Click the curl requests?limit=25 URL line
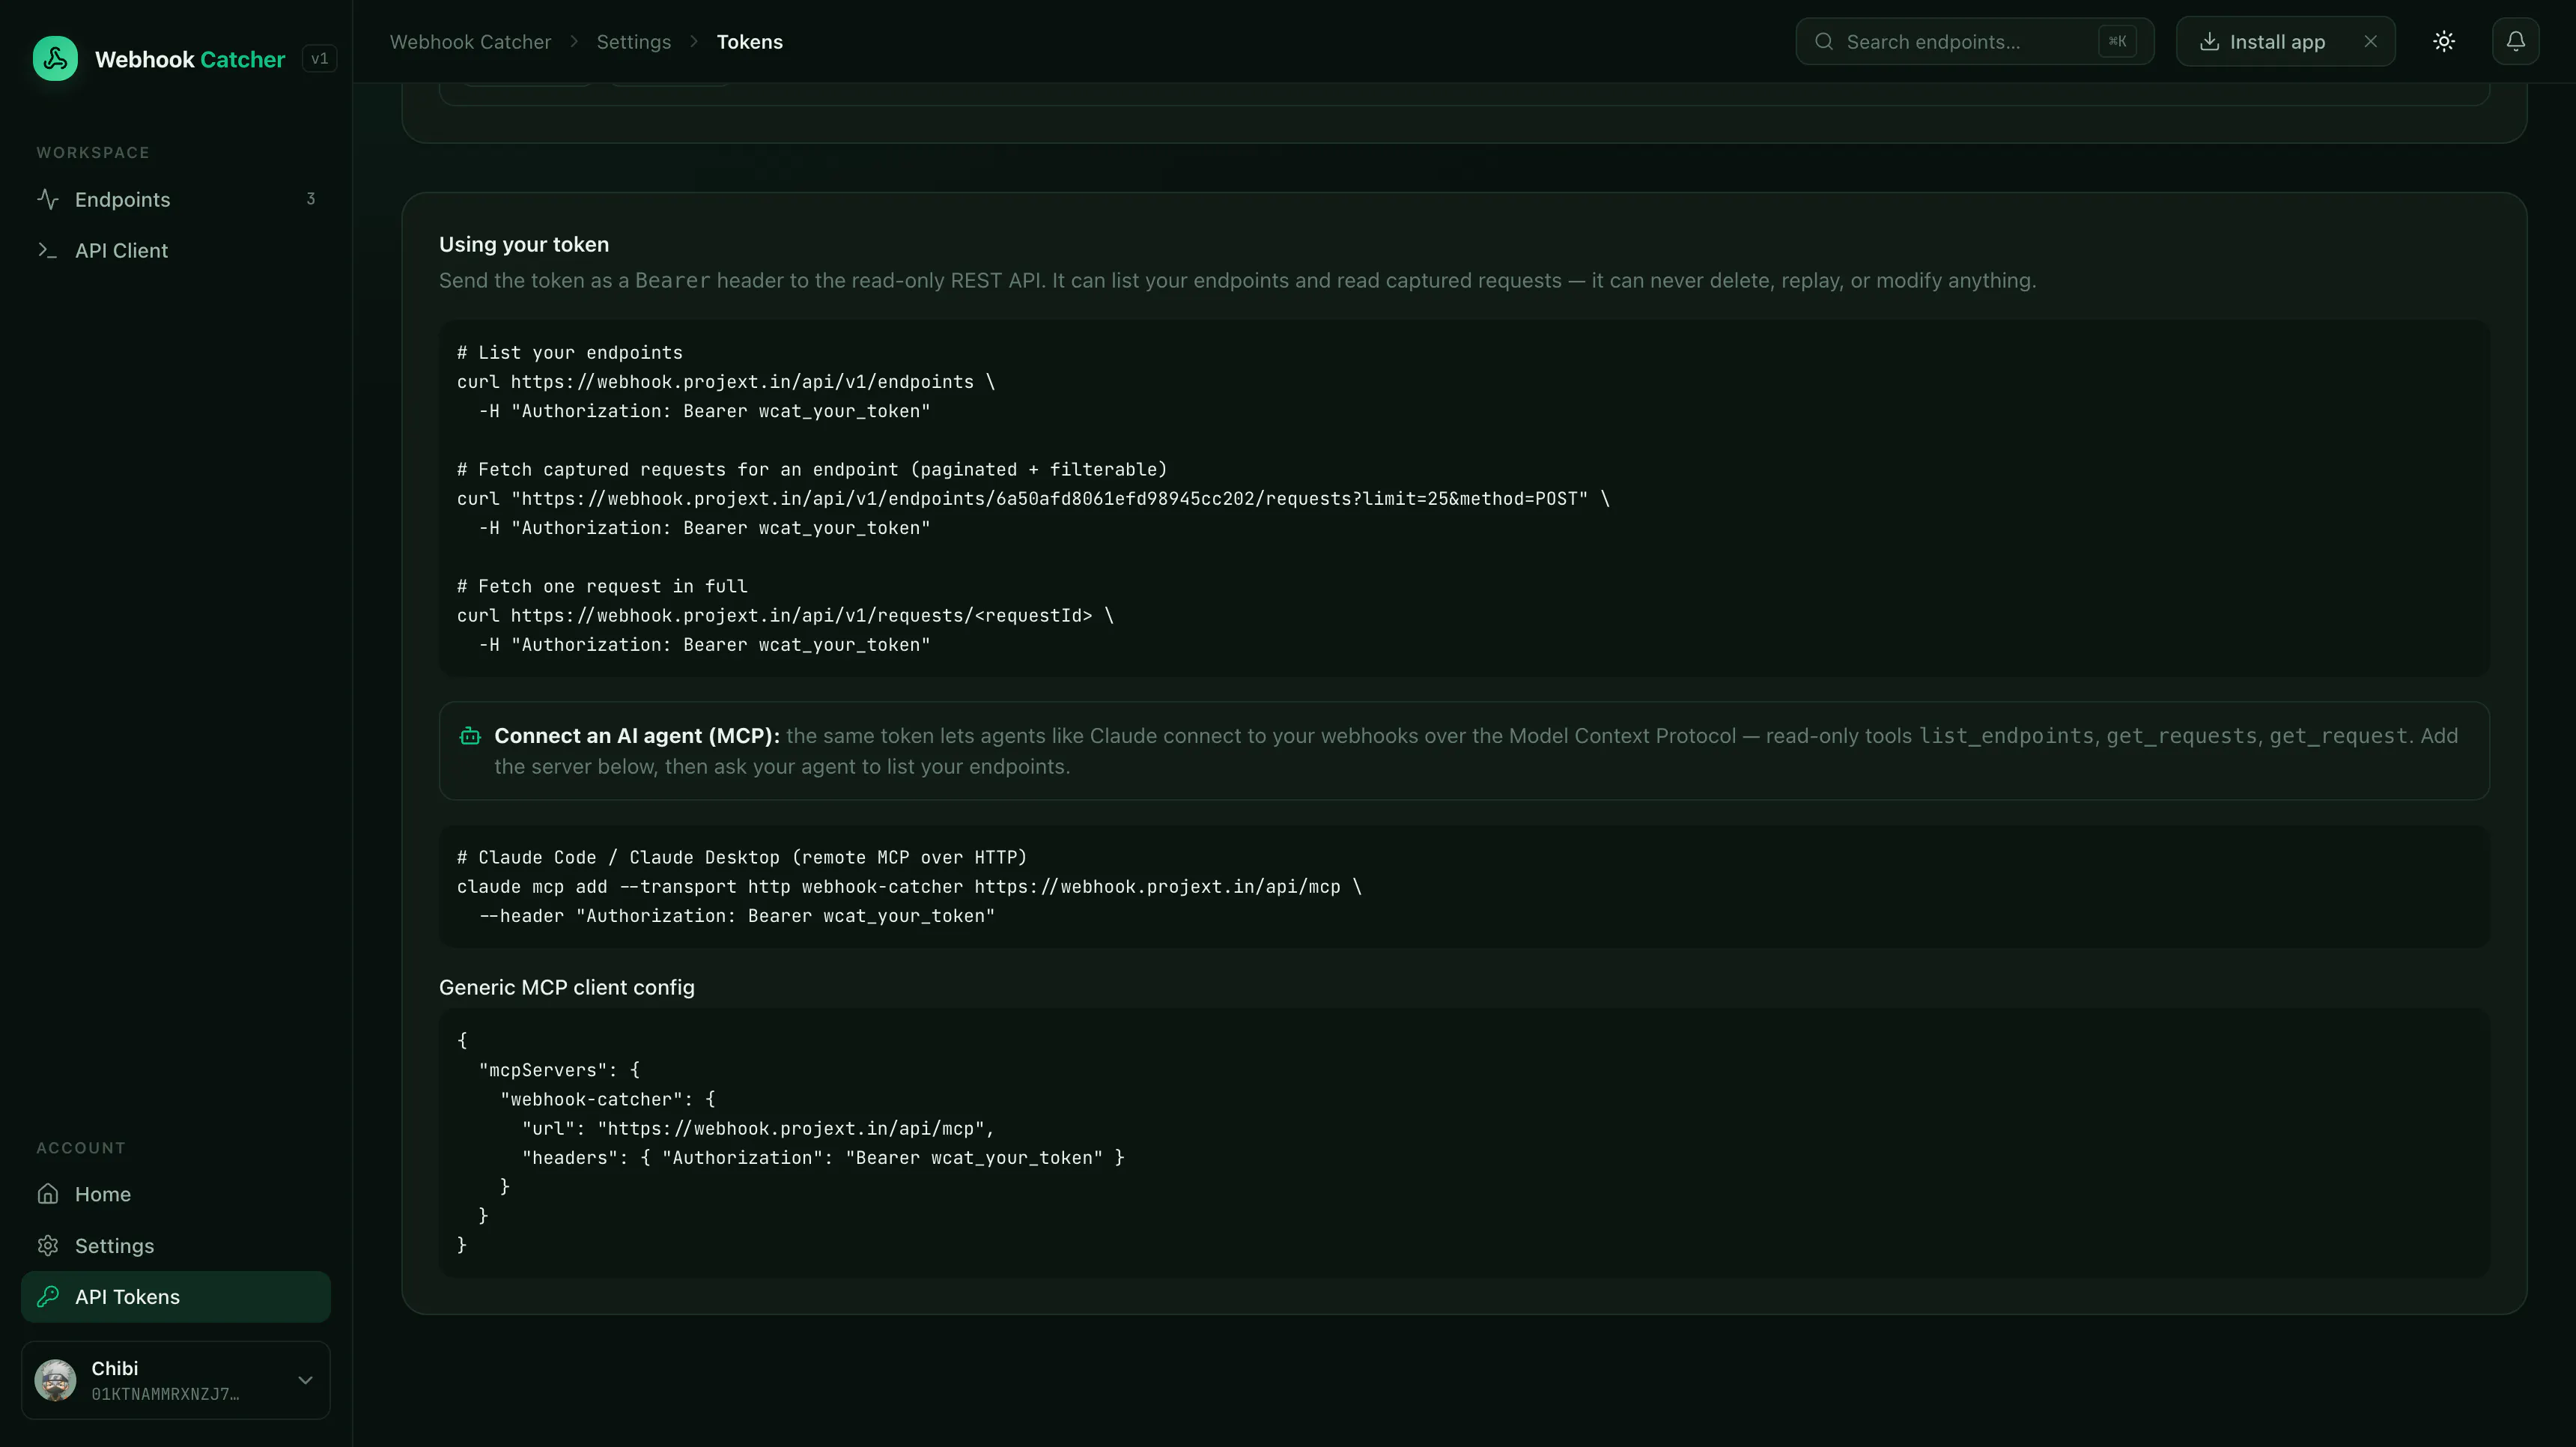The height and width of the screenshot is (1447, 2576). click(1033, 498)
